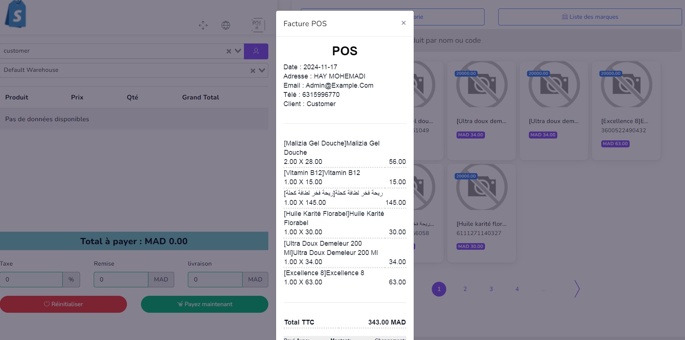Image resolution: width=685 pixels, height=340 pixels.
Task: Click the POS receipt icon in header
Action: (x=258, y=25)
